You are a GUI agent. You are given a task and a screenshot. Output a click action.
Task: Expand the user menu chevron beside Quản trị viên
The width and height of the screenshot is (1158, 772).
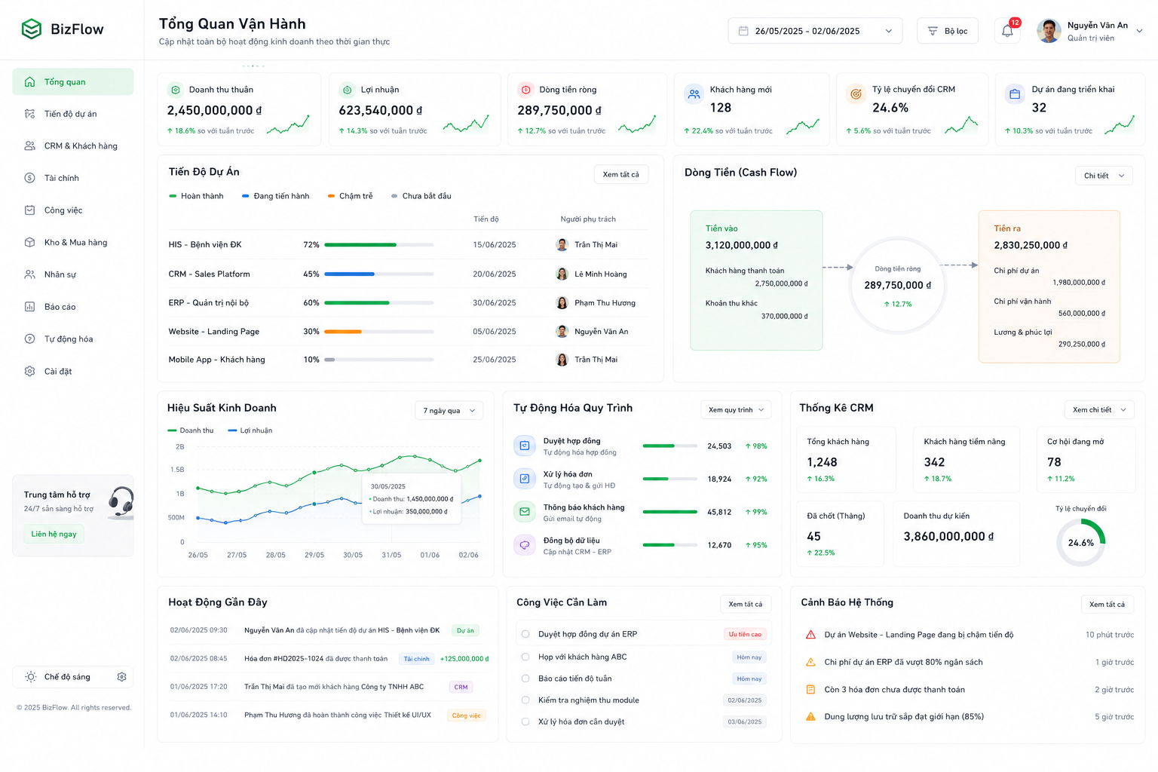tap(1139, 31)
